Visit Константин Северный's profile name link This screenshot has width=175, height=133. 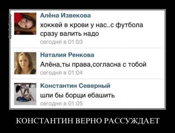75,86
